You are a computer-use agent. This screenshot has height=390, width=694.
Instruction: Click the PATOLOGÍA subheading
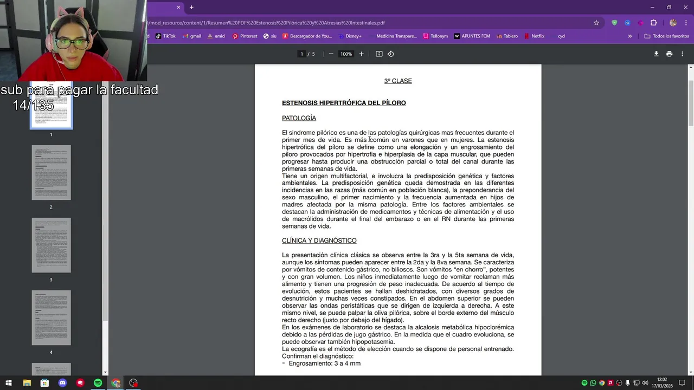[299, 118]
